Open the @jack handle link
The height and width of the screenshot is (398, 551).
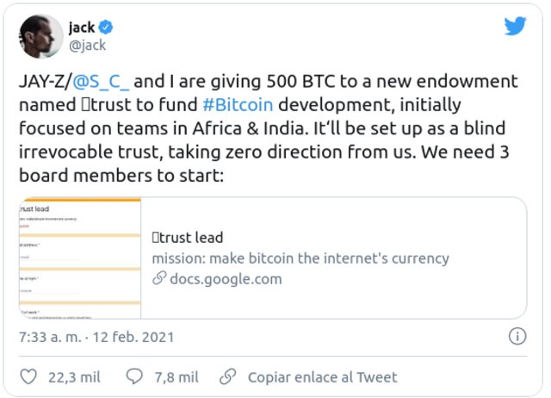(87, 45)
